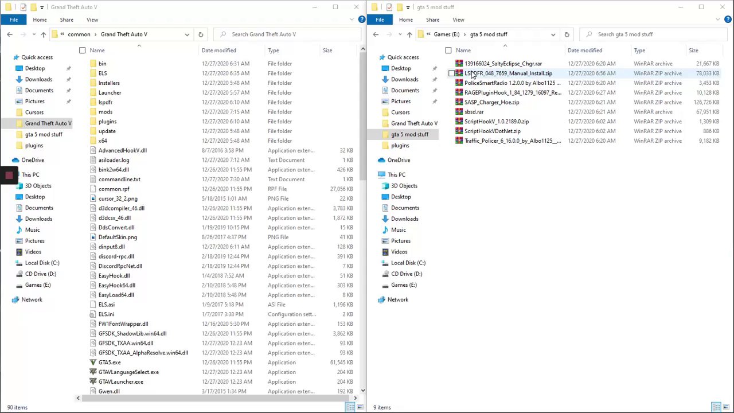The height and width of the screenshot is (413, 734).
Task: Click 'common' breadcrumb in left address bar
Action: 79,34
